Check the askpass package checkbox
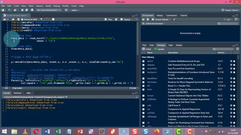241x135 pixels. click(x=143, y=65)
